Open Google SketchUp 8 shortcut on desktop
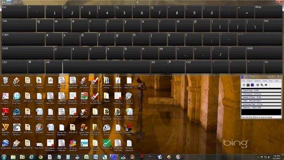 [x=84, y=83]
